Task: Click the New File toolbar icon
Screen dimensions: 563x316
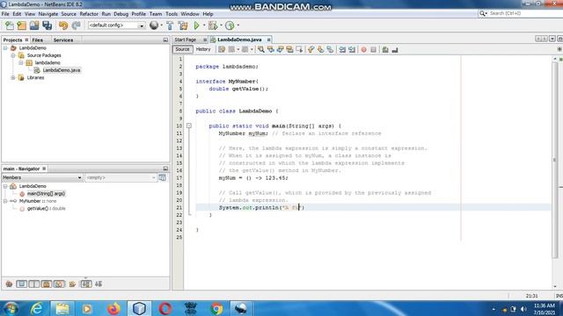Action: click(10, 25)
